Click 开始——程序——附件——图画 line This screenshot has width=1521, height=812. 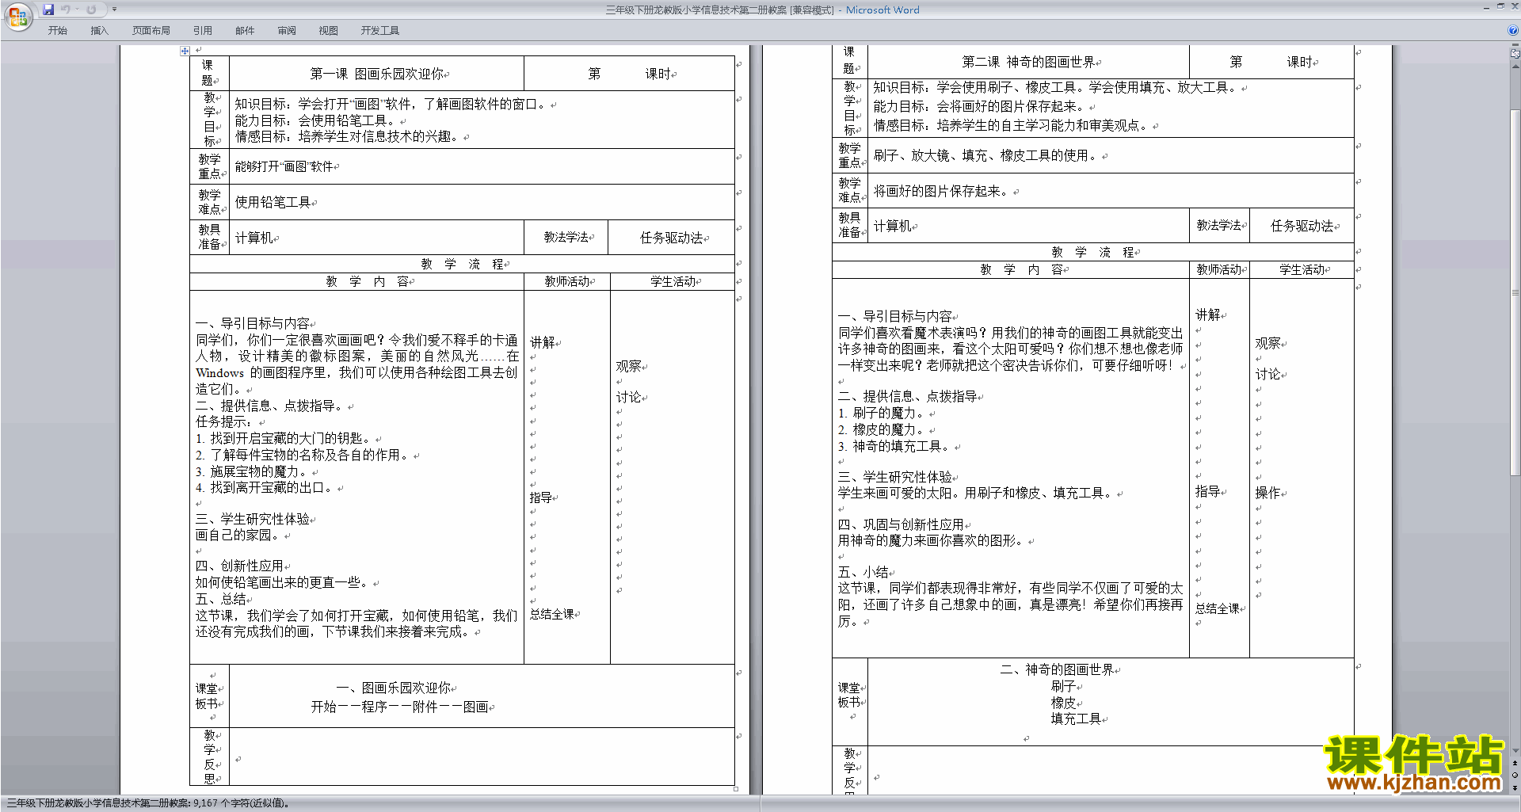pos(399,707)
